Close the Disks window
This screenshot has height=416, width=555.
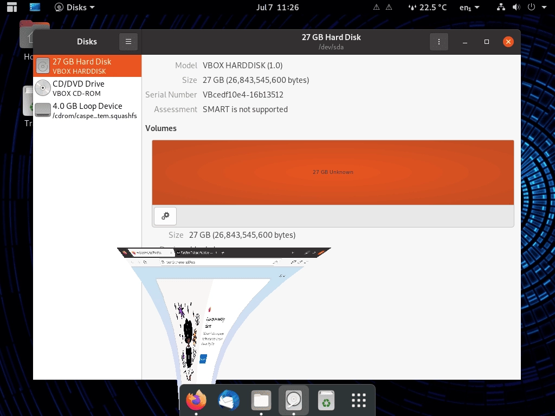(x=508, y=42)
